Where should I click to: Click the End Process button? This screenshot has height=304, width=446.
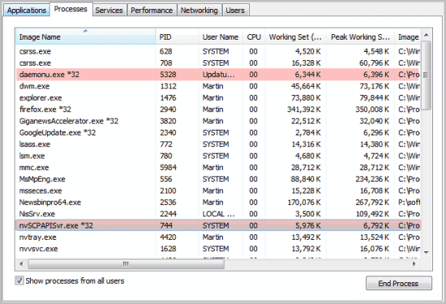[x=398, y=283]
